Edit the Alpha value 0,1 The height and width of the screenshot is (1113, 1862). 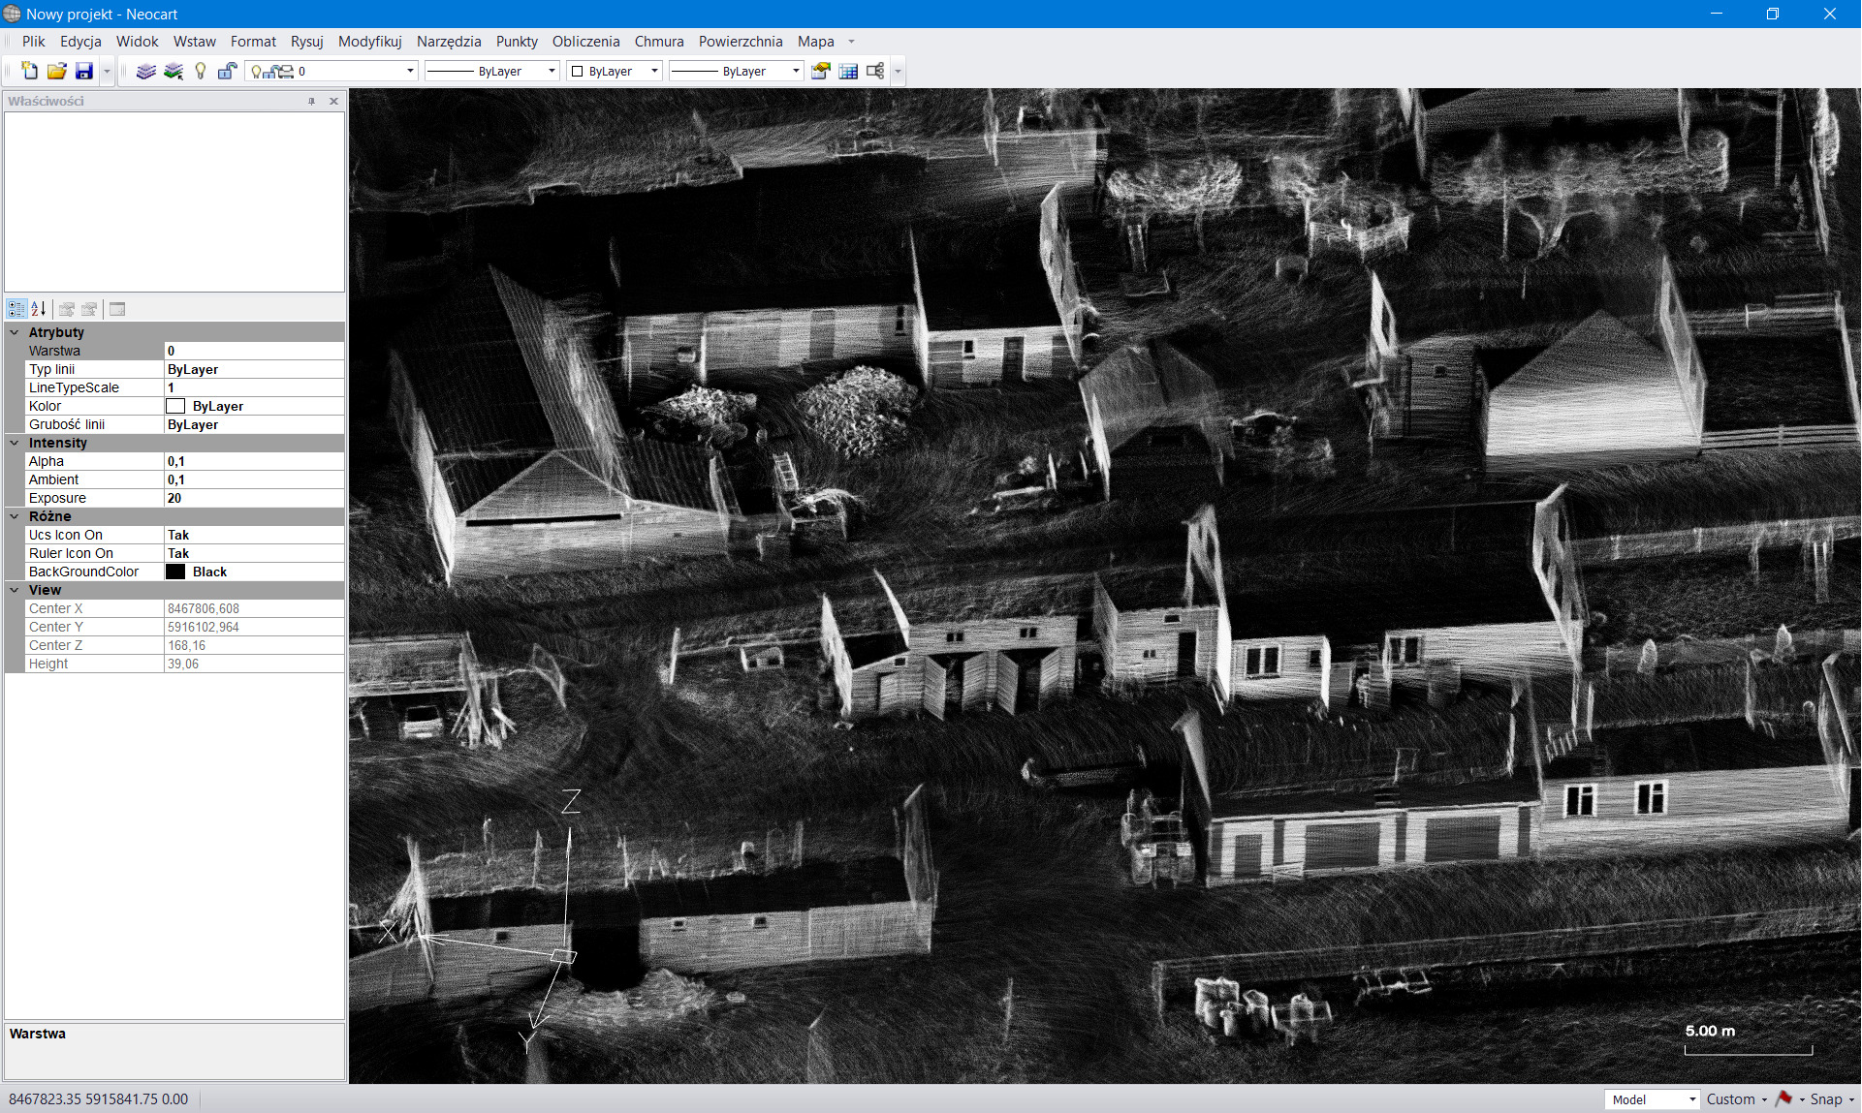254,461
